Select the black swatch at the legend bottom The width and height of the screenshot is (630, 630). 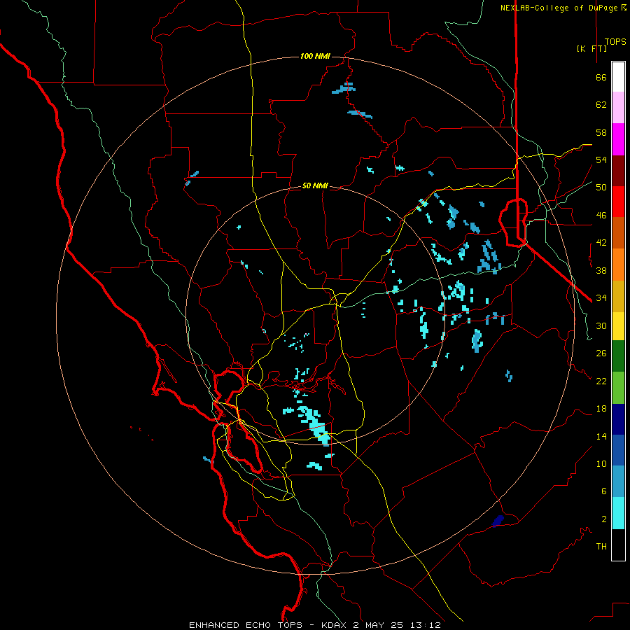(618, 545)
